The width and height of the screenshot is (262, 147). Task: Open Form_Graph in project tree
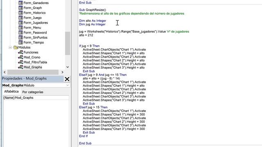click(33, 8)
